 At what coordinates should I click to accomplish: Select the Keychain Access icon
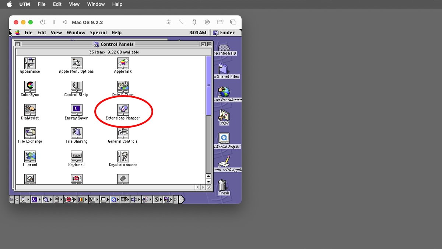coord(123,156)
